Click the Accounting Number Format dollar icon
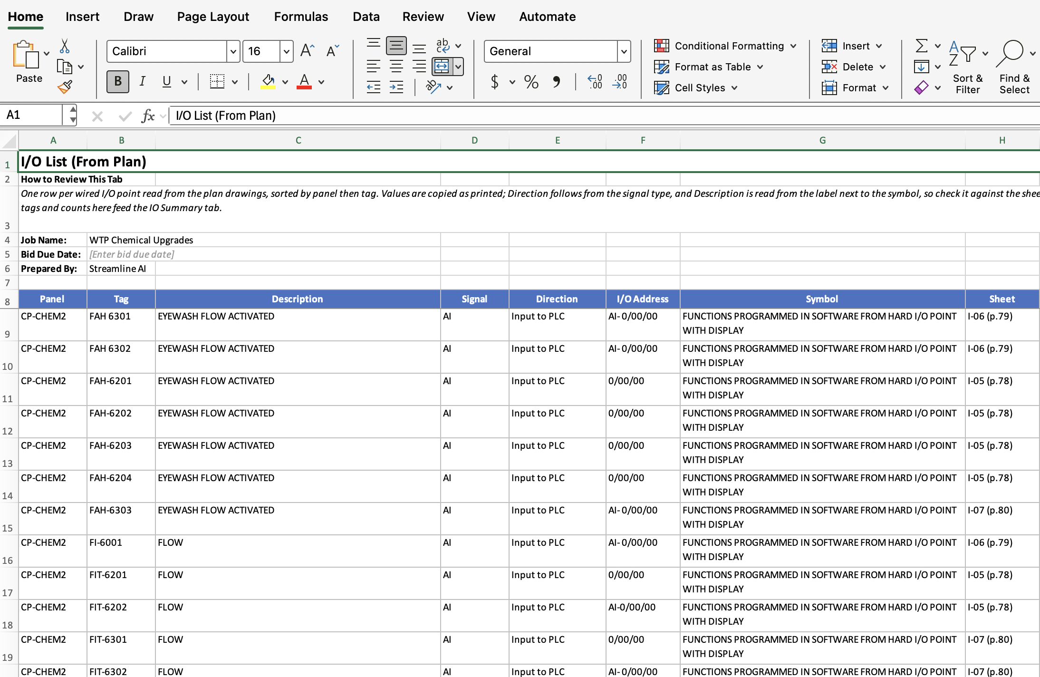Viewport: 1040px width, 677px height. pos(495,82)
